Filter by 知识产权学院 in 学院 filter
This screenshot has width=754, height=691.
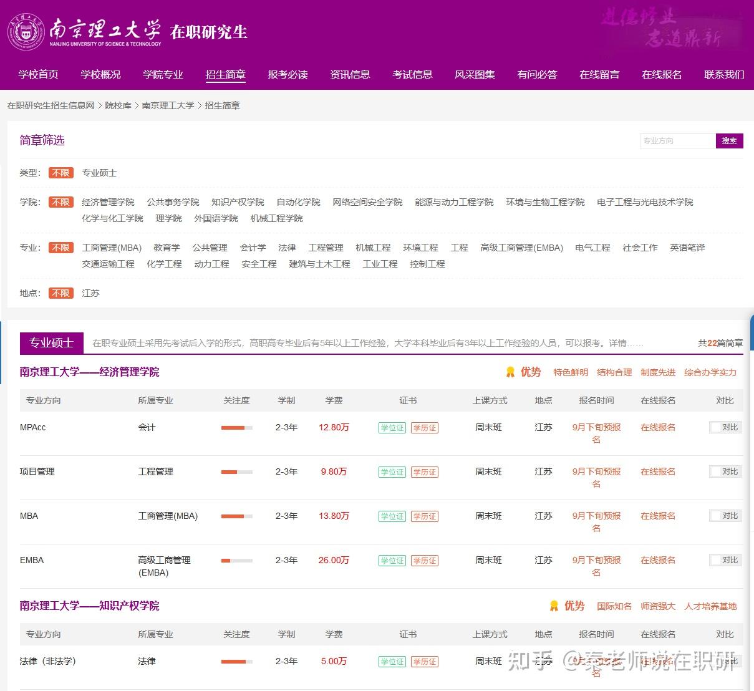click(x=238, y=202)
